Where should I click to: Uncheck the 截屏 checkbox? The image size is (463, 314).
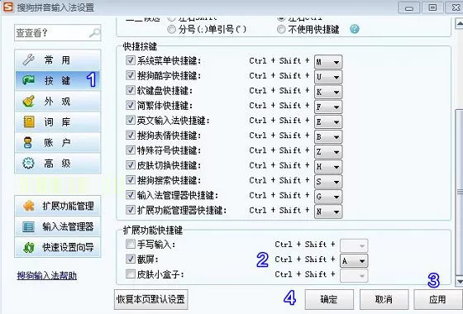click(131, 259)
